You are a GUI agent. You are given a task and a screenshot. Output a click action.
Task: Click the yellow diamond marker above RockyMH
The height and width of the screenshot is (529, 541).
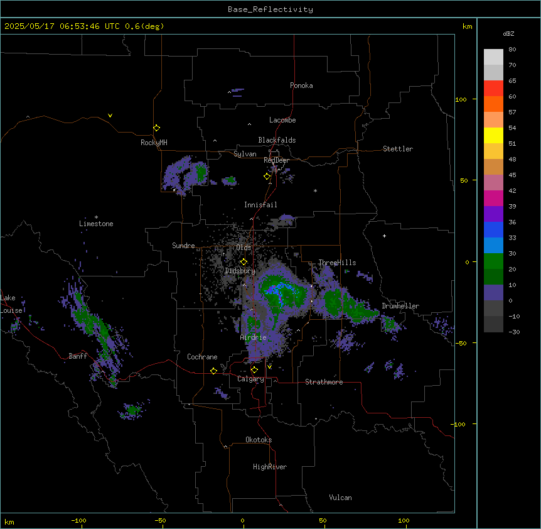pyautogui.click(x=156, y=128)
